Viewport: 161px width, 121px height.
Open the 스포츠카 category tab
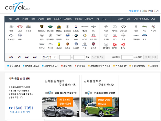tap(58, 19)
